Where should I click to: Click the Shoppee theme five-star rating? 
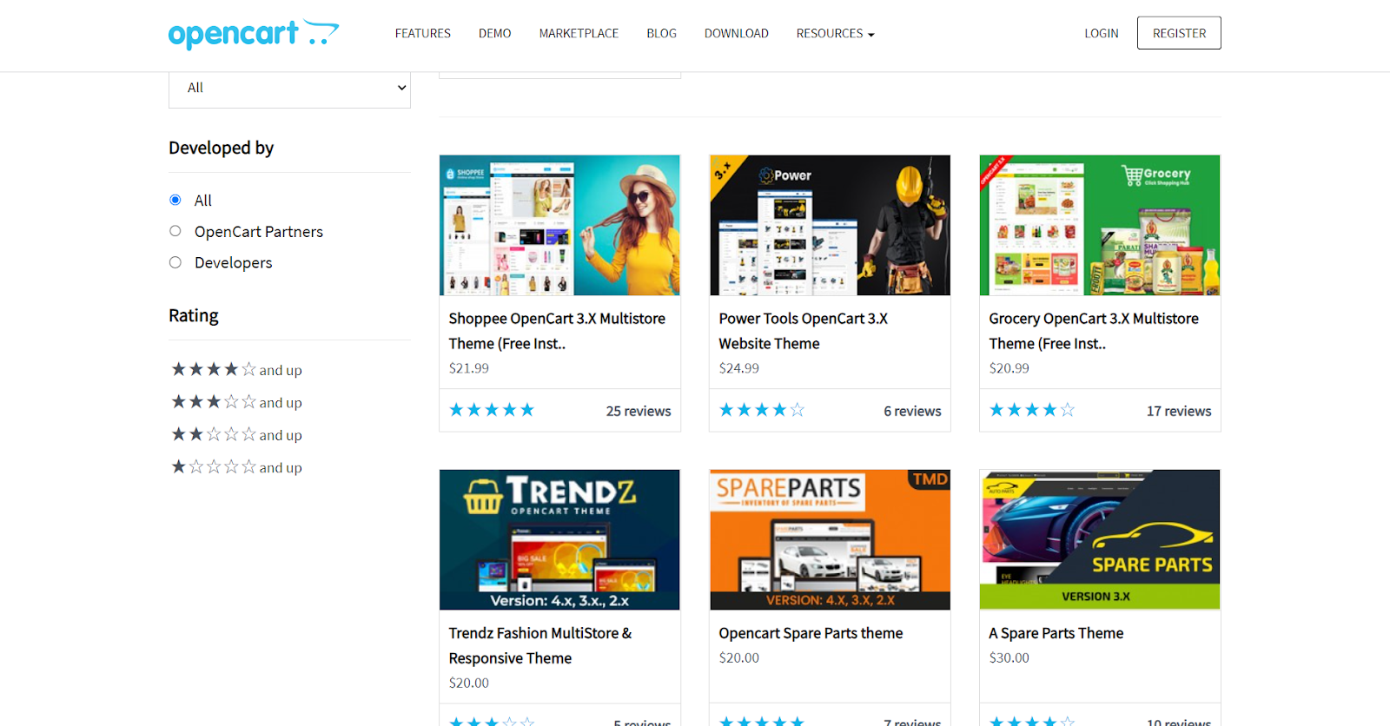492,410
